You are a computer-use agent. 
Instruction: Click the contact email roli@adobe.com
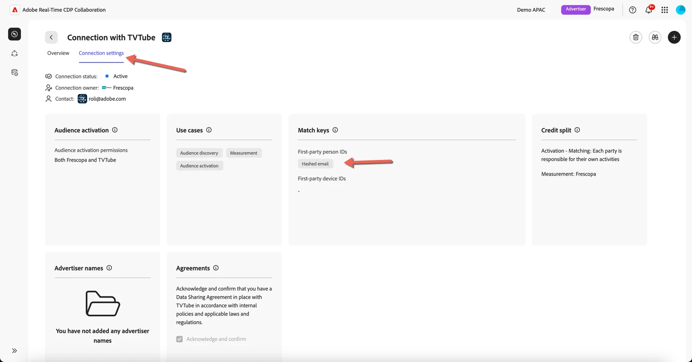107,99
